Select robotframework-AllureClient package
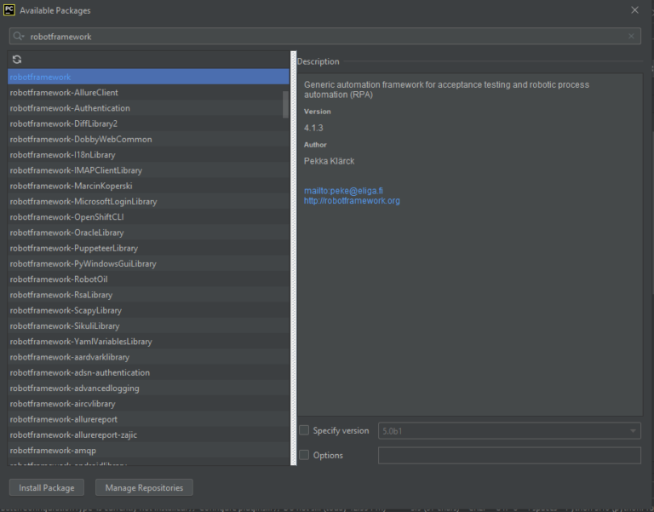The width and height of the screenshot is (654, 512). coord(64,93)
